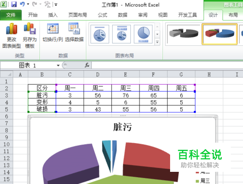243x184 pixels.
Task: Switch to the Page Layout (页面布局) tab
Action: coord(78,15)
